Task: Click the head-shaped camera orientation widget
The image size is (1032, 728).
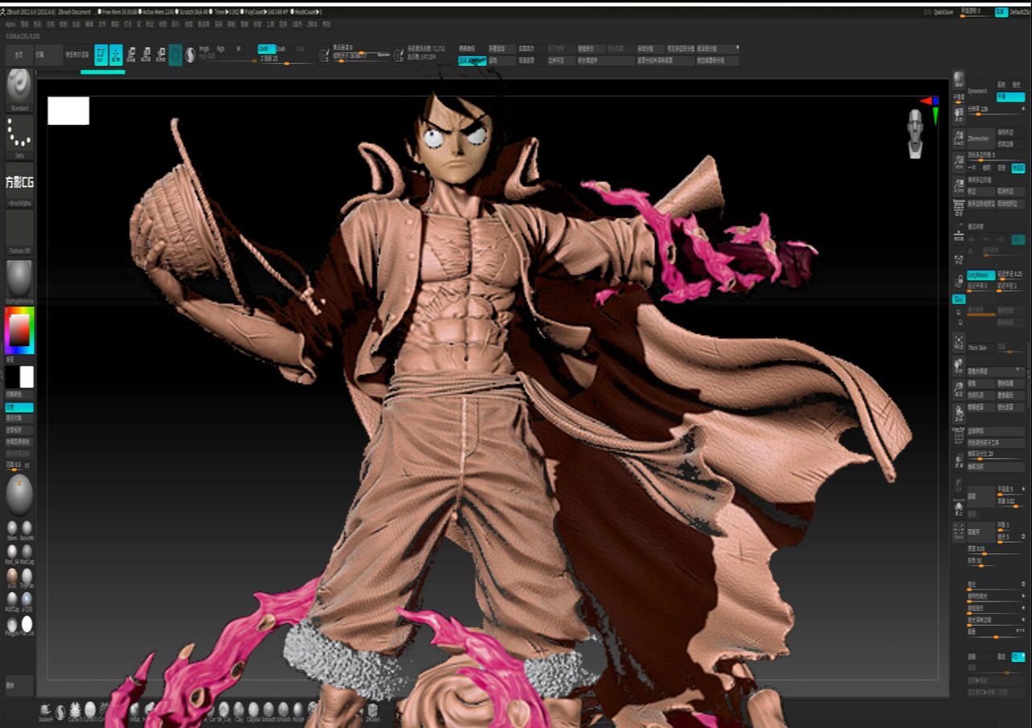Action: tap(914, 134)
